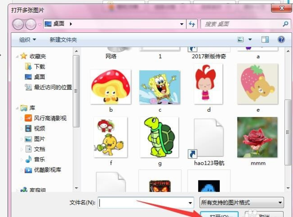Click the file list scrollbar thumb

288,132
